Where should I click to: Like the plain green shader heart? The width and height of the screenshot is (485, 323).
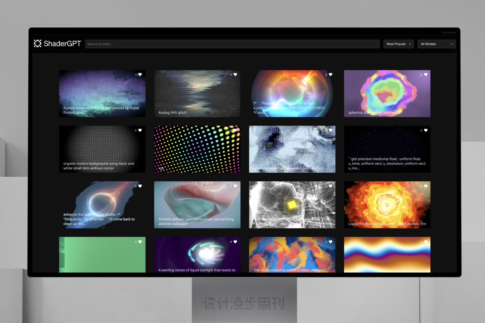(140, 242)
